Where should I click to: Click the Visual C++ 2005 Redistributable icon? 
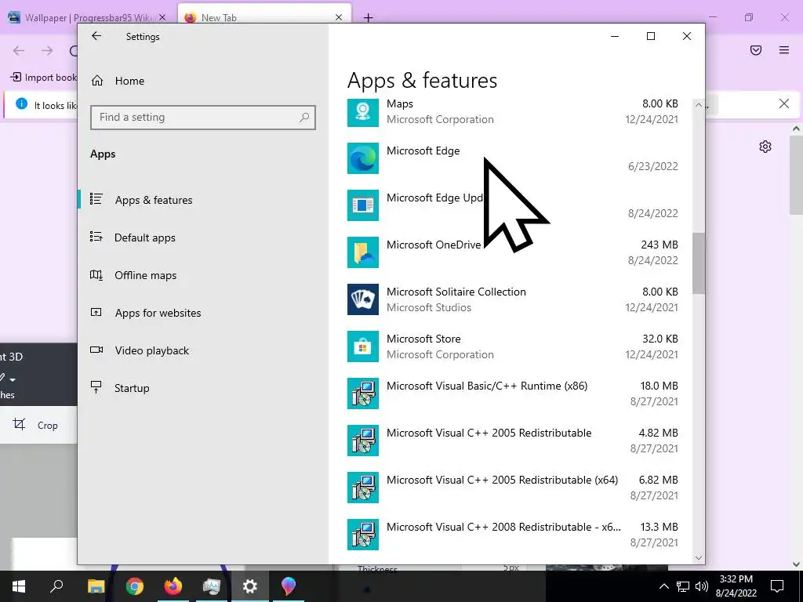point(363,441)
